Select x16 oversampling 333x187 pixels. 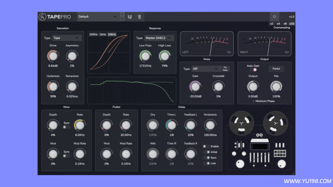(x=292, y=23)
